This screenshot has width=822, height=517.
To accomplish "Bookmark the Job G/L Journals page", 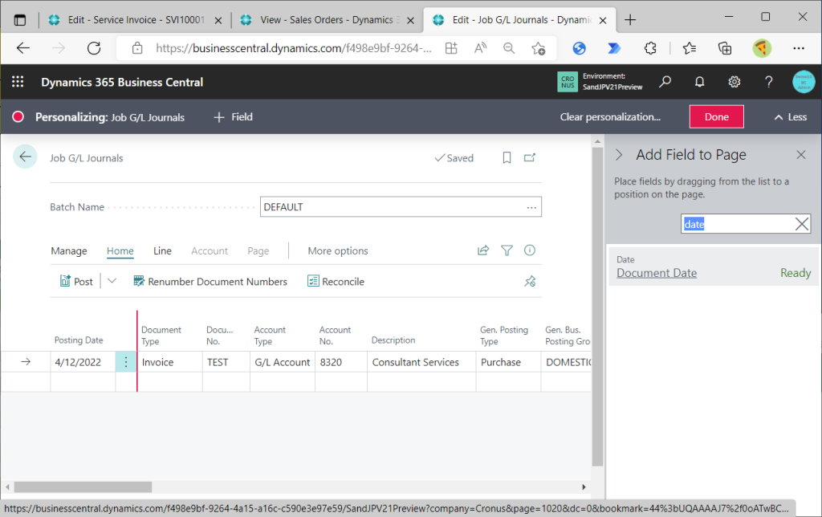I will [507, 158].
